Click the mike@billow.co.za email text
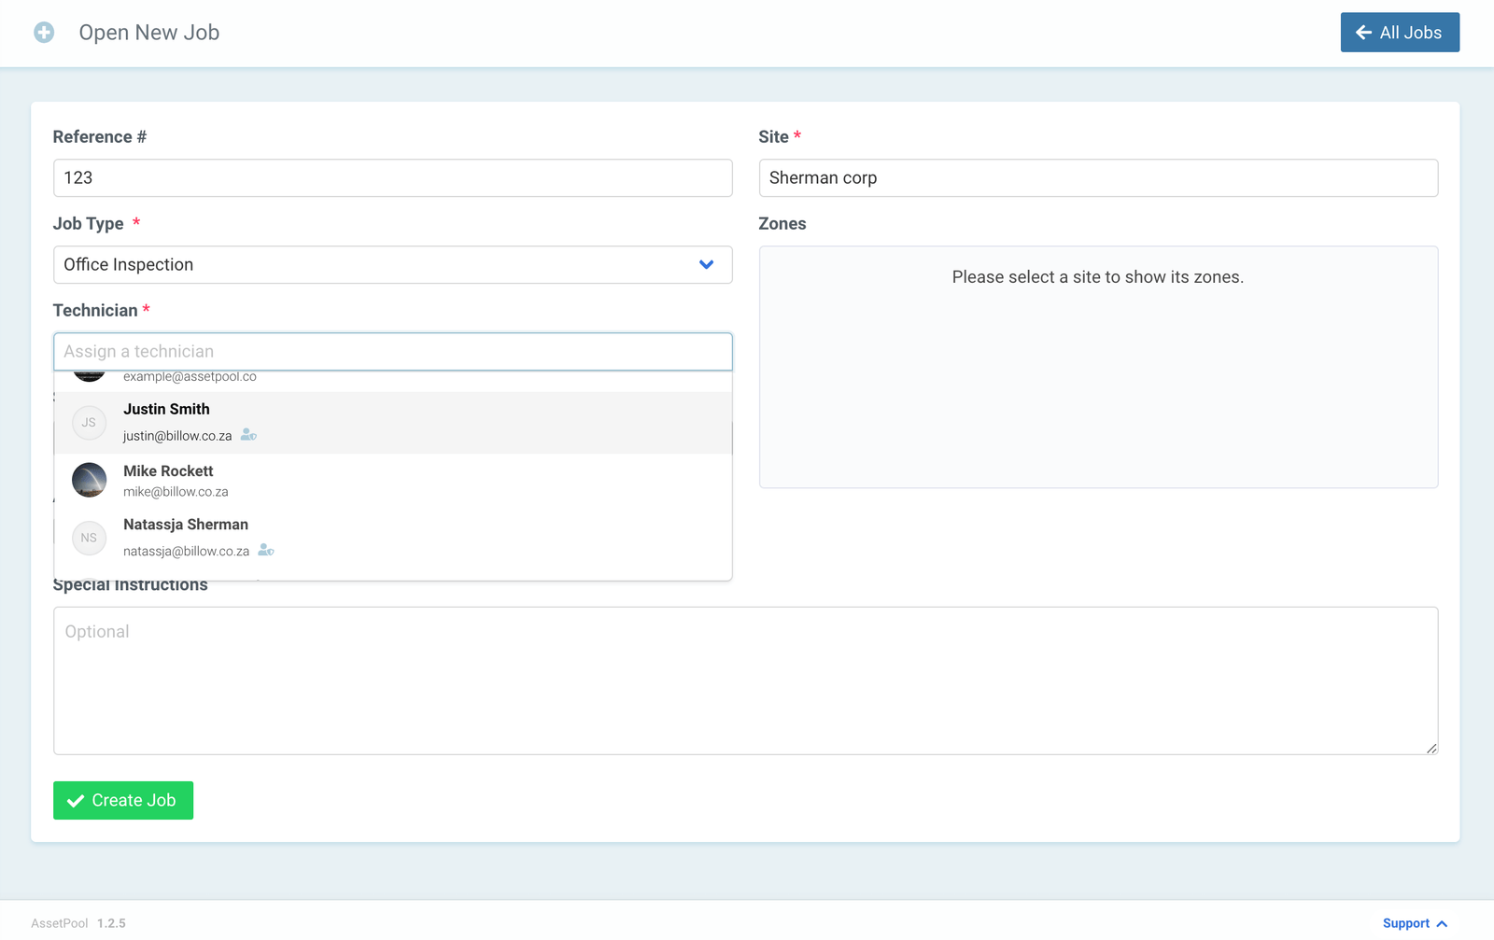The image size is (1494, 940). (176, 492)
